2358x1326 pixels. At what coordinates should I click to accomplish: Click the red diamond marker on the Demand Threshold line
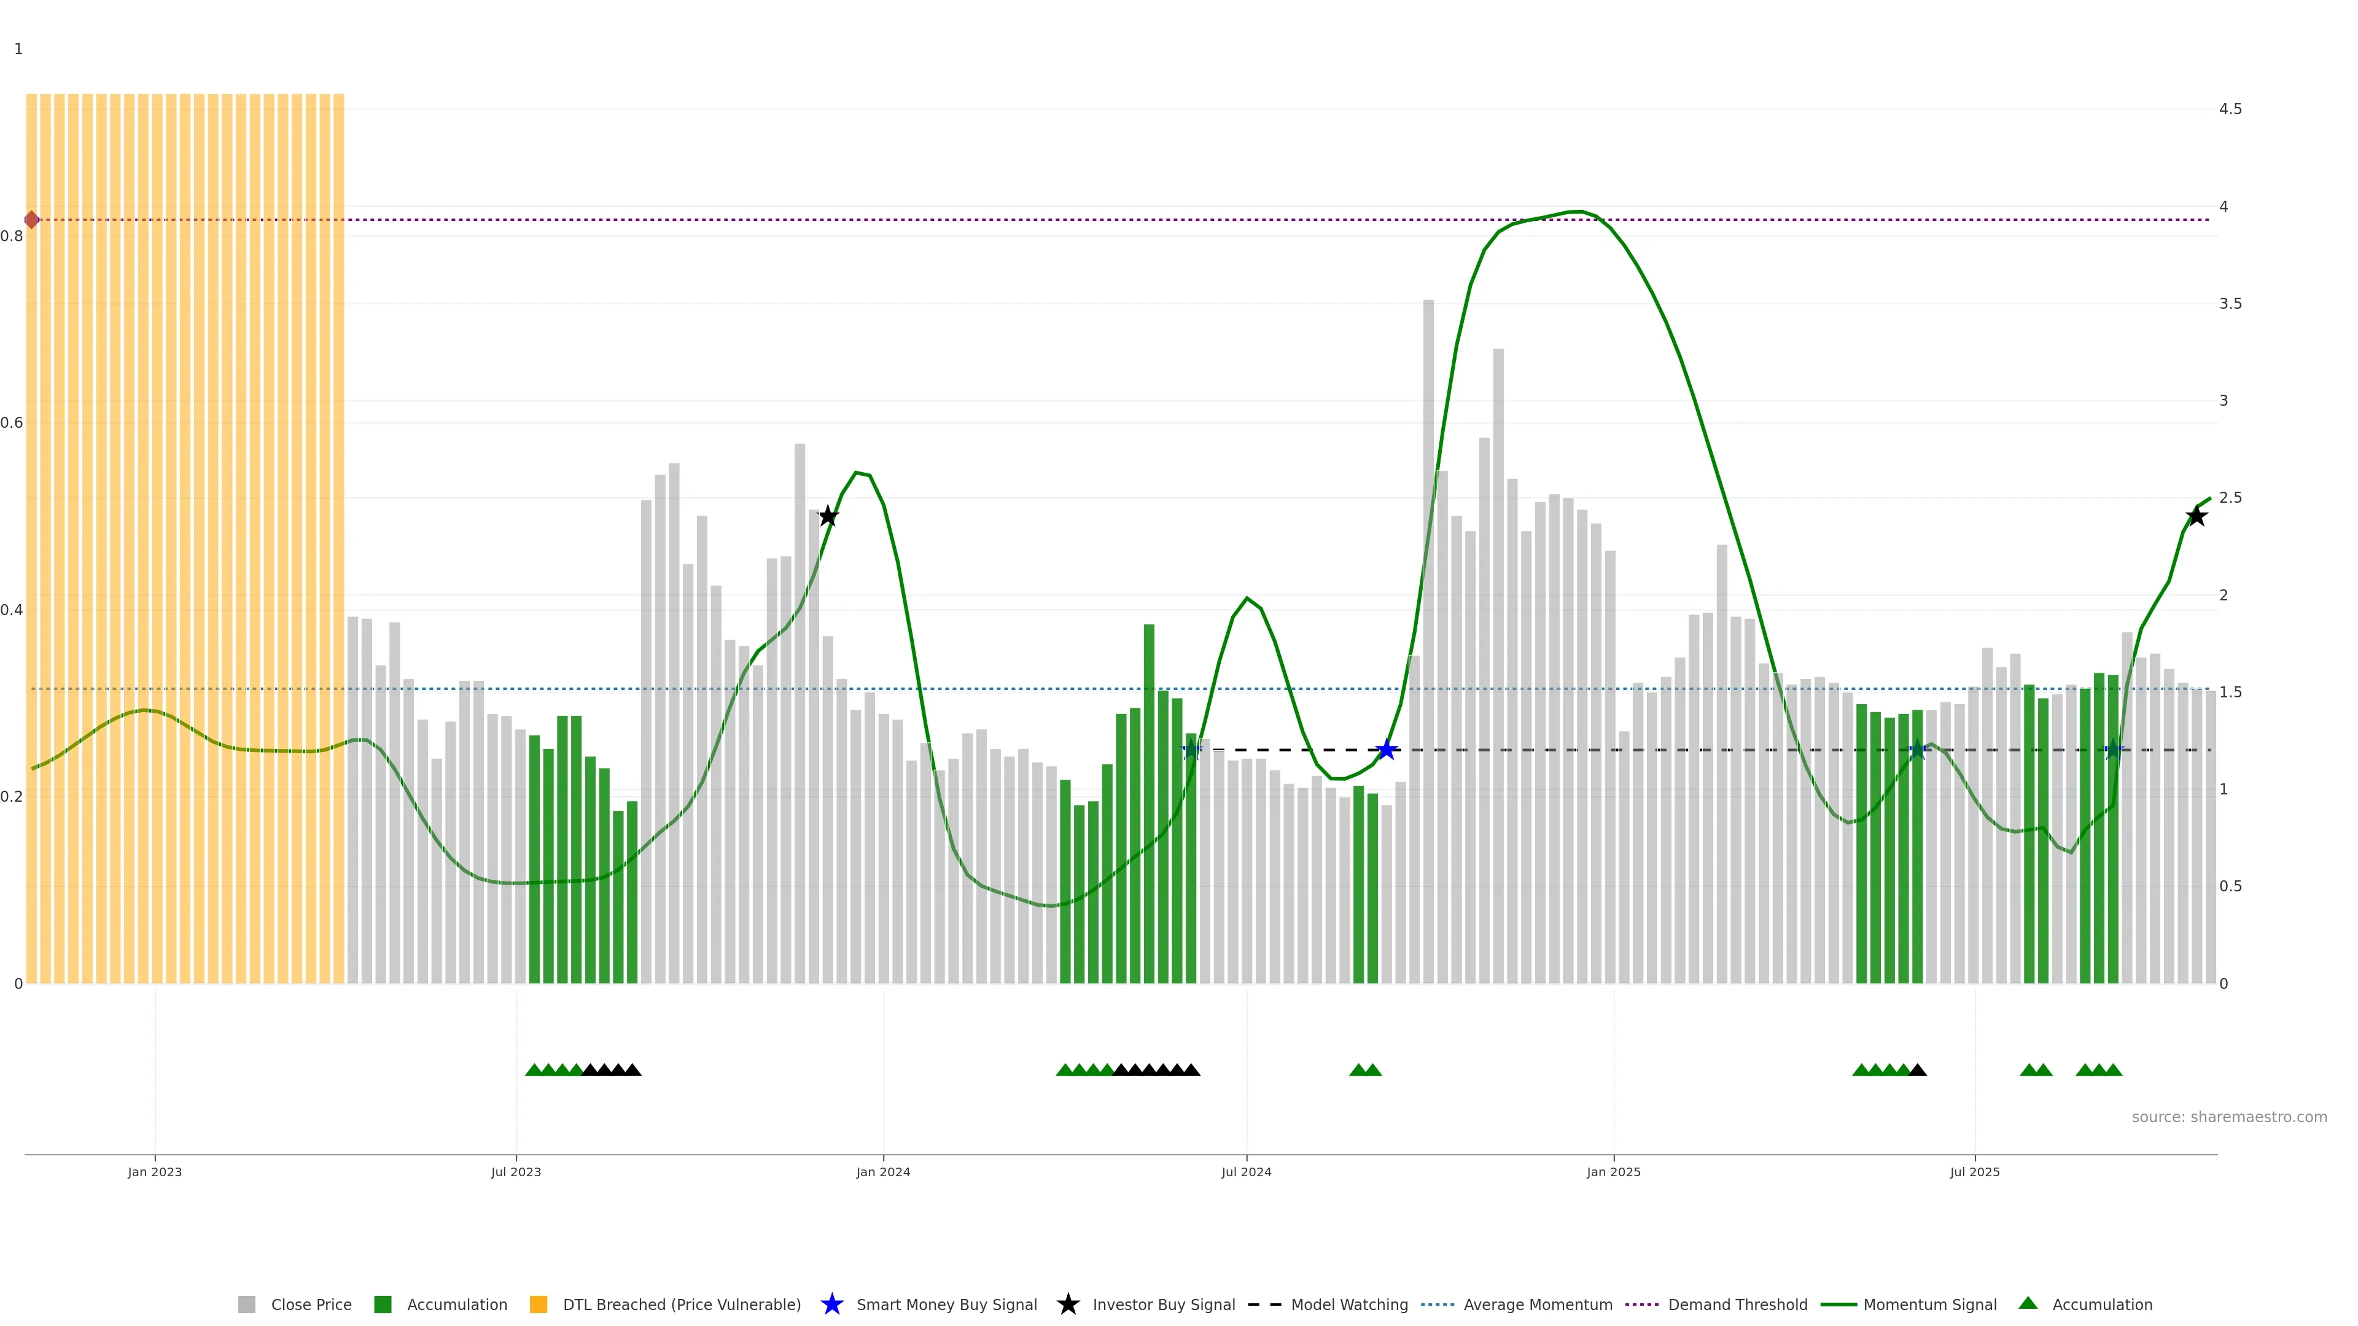pos(32,220)
